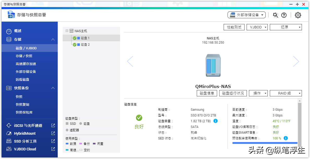Collapse the 存储 sidebar section
The image size is (310, 159).
[x=53, y=39]
